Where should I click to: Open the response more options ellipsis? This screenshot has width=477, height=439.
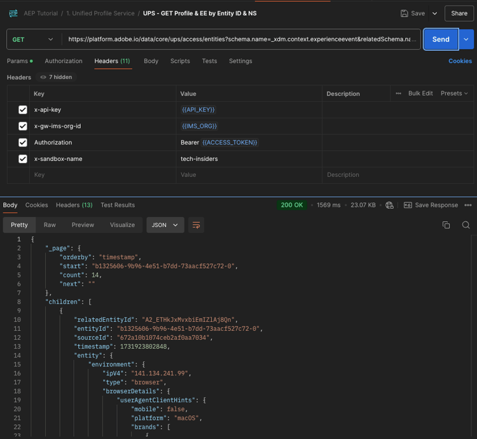[x=468, y=205]
